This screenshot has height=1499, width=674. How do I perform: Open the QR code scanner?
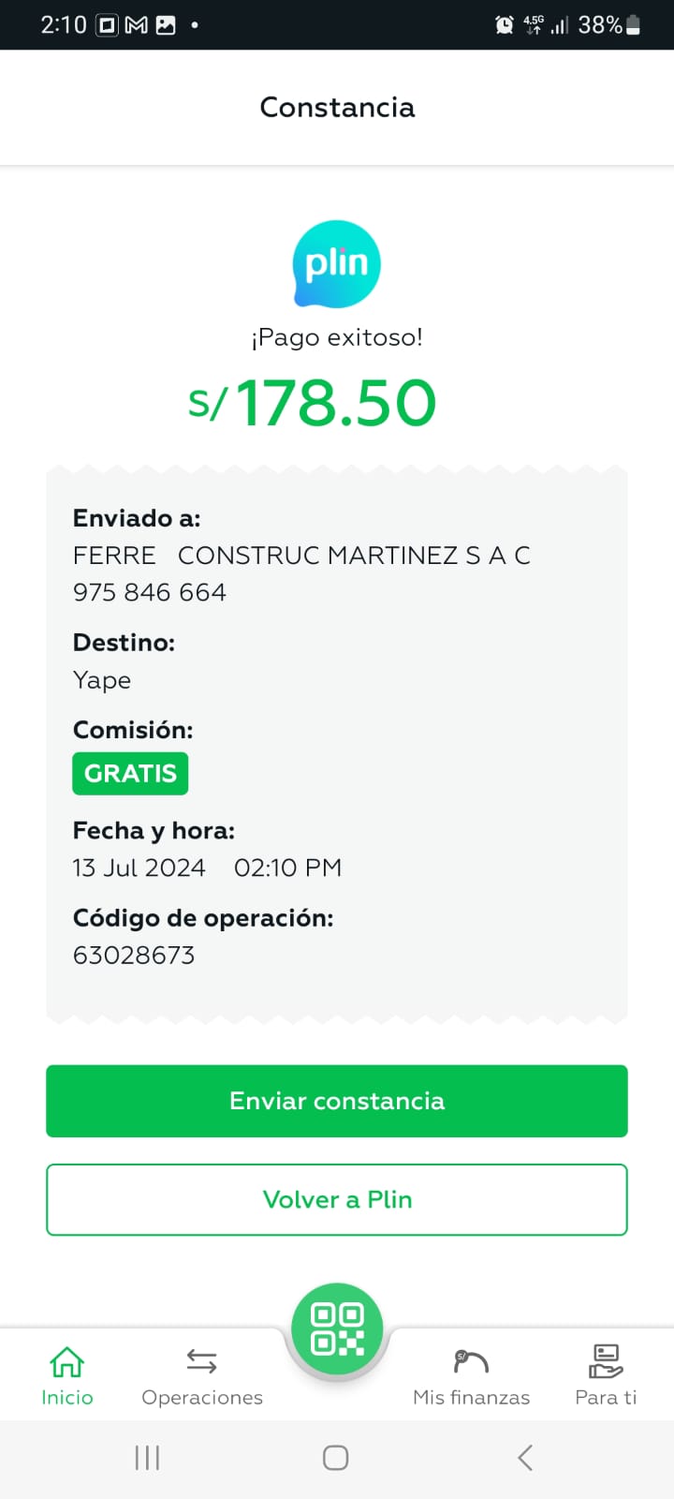pyautogui.click(x=337, y=1329)
